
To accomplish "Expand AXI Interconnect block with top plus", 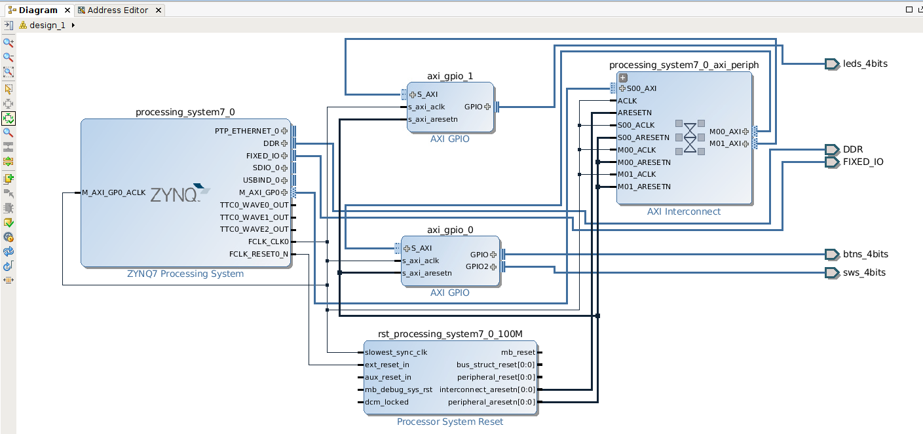I will 623,78.
